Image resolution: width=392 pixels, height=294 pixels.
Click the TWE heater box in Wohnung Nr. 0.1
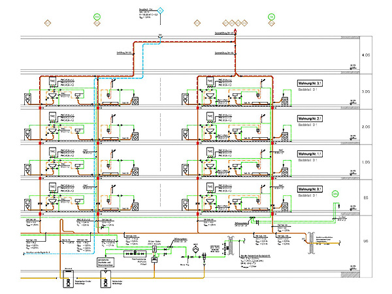pyautogui.click(x=210, y=187)
